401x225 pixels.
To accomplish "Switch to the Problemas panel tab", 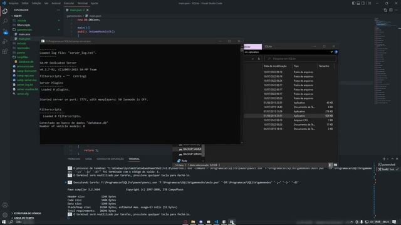I will [x=74, y=159].
